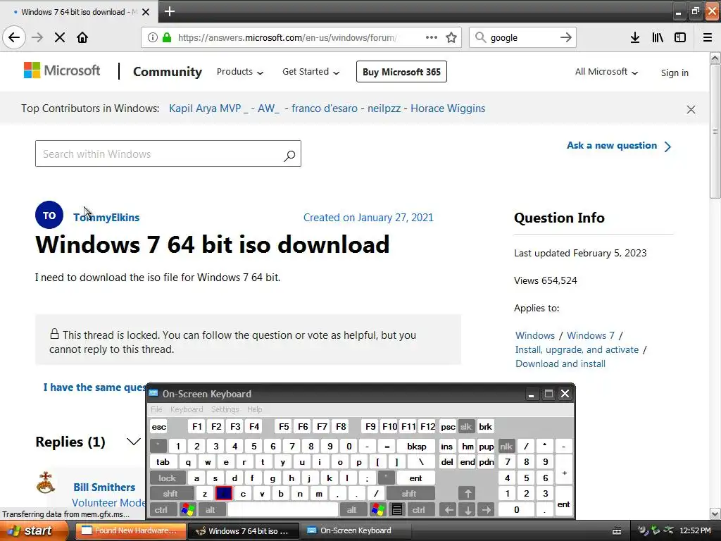The height and width of the screenshot is (541, 721).
Task: Open the browser home page
Action: pyautogui.click(x=82, y=37)
